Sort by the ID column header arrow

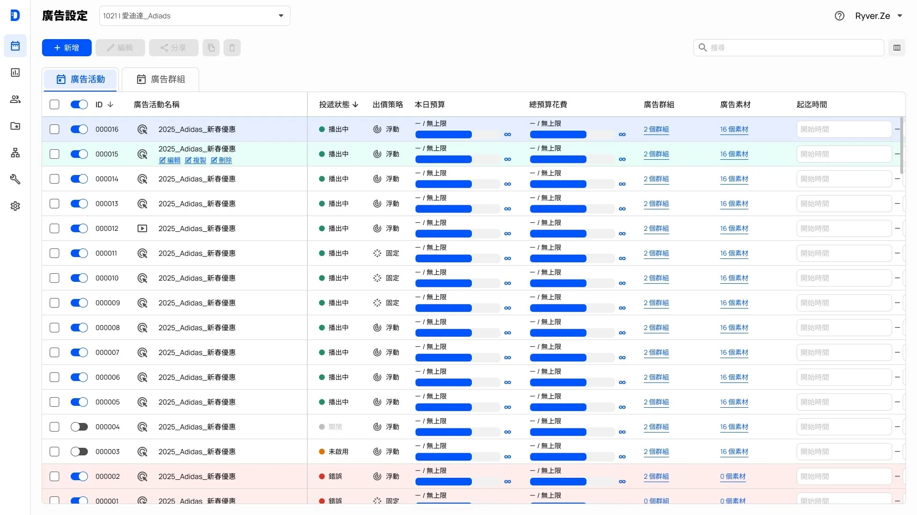tap(110, 104)
